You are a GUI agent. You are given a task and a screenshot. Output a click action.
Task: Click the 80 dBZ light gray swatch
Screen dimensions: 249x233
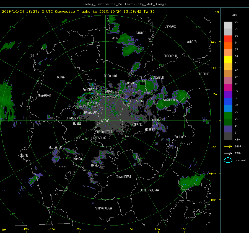coord(228,25)
